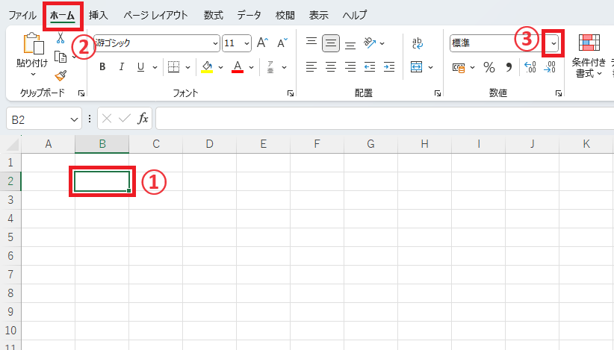Click Merge and Center icon
The image size is (614, 350).
point(416,67)
